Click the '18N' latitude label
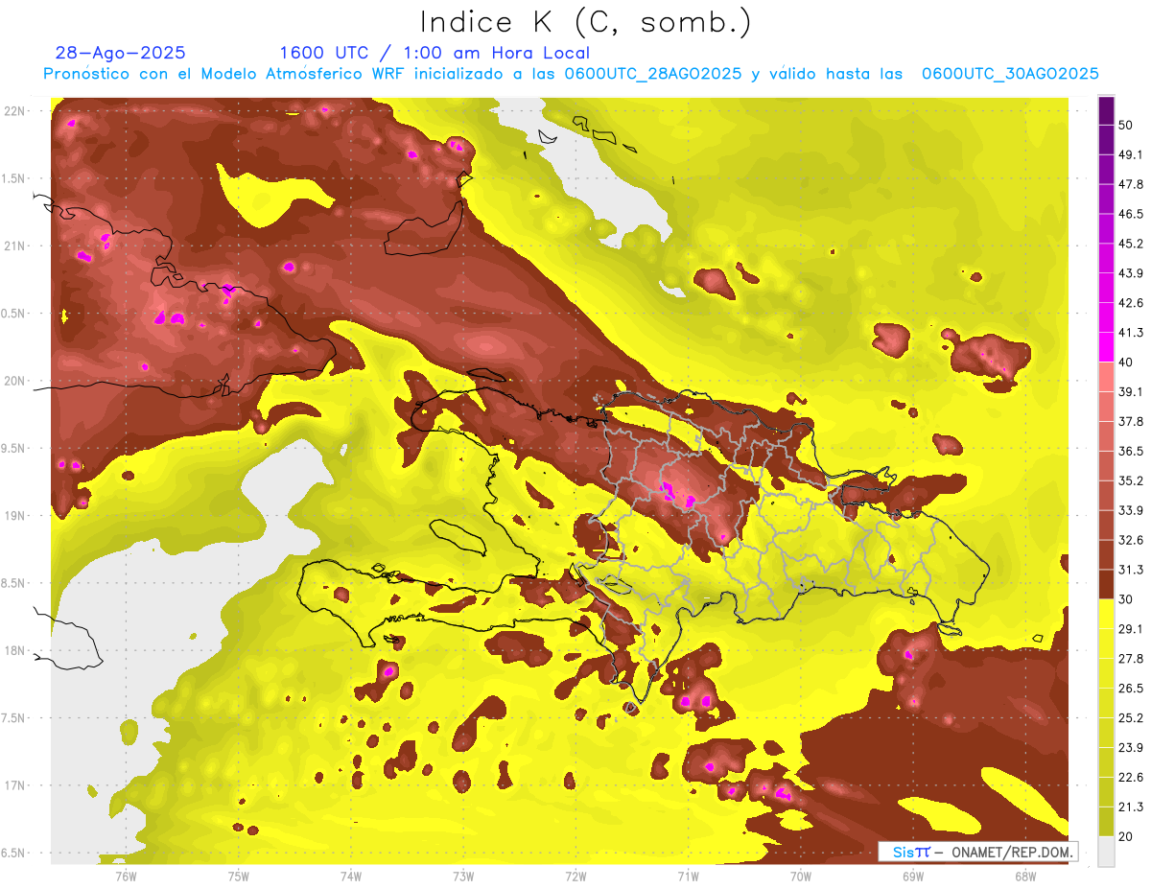The width and height of the screenshot is (1151, 889). (x=14, y=650)
